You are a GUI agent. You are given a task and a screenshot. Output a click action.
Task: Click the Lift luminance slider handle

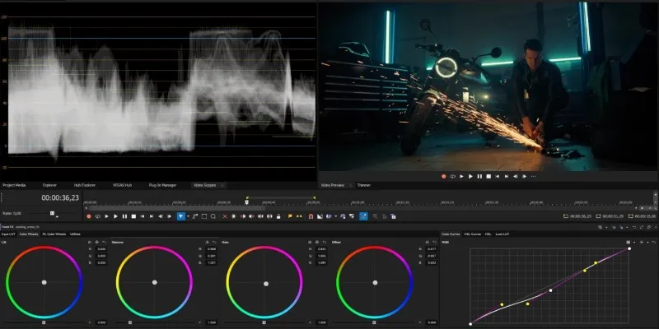click(44, 322)
